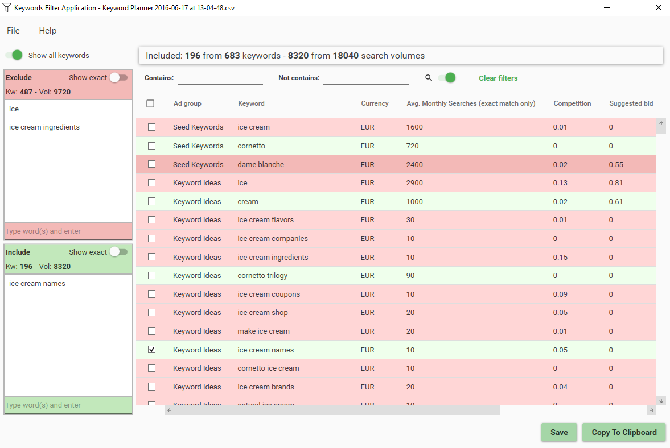Enable Show exact in Include panel
The width and height of the screenshot is (670, 448).
click(x=118, y=252)
